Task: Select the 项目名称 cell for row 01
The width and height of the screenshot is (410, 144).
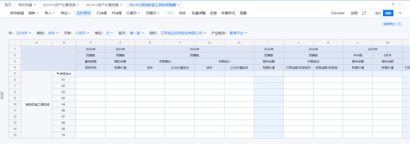Action: click(90, 80)
